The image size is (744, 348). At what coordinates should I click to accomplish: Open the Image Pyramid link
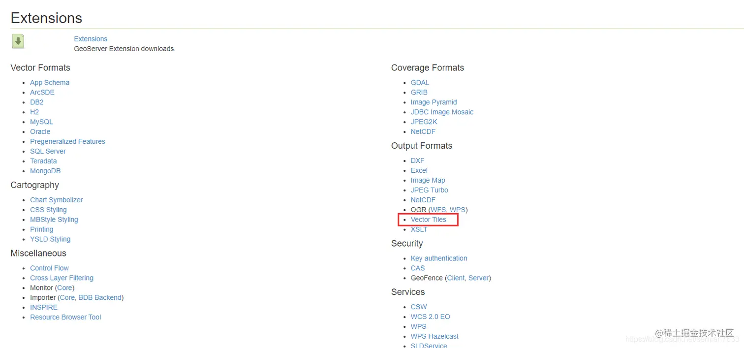(434, 102)
